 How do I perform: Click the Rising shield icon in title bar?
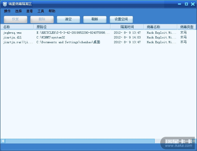[x=5, y=4]
